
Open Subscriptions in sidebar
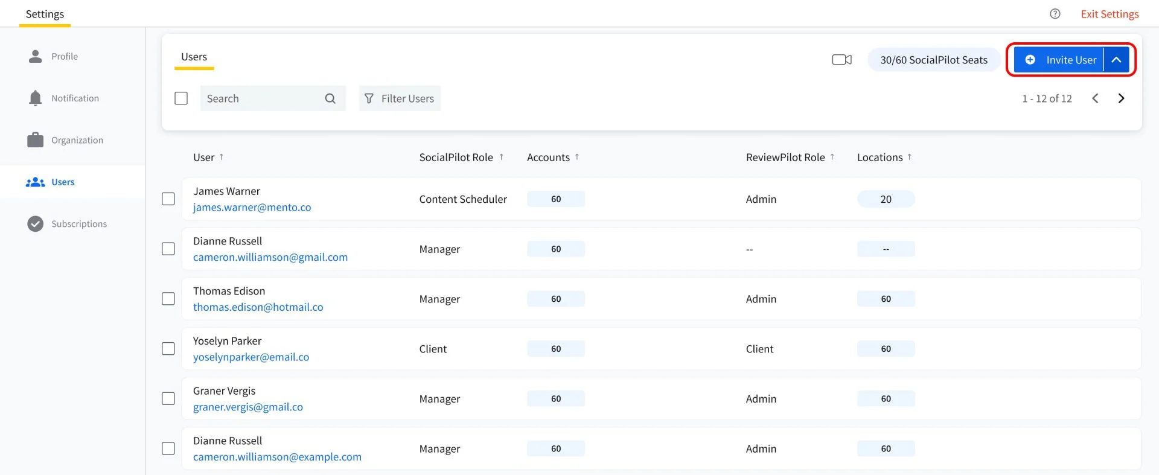point(79,224)
